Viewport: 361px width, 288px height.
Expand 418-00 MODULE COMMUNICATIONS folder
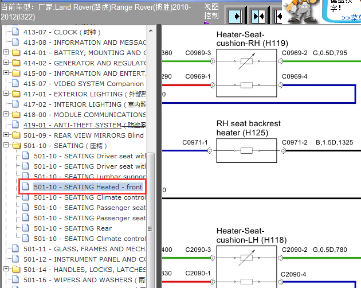click(6, 114)
